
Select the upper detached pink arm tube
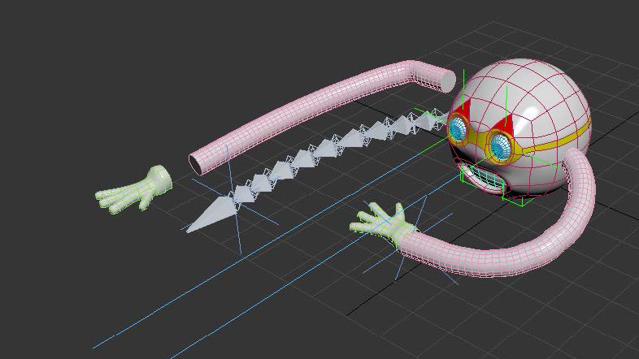(309, 106)
